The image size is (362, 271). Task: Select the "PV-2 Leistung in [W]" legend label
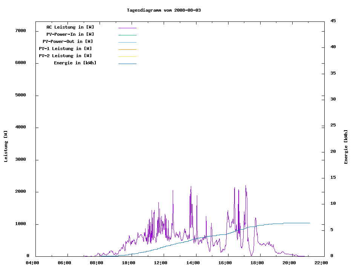click(x=65, y=56)
